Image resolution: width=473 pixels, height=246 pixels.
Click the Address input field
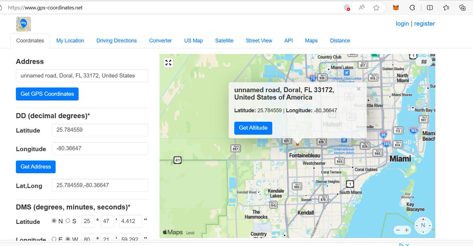[x=82, y=76]
